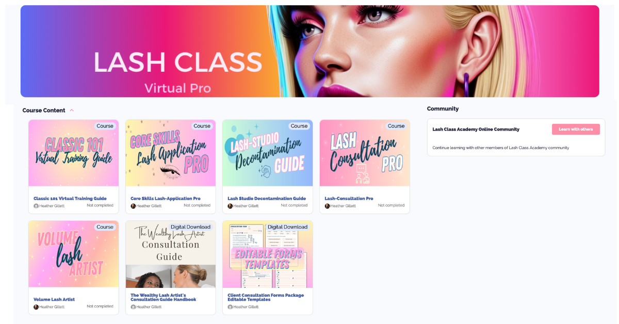Collapse the Course Content section chevron
The width and height of the screenshot is (619, 324).
72,110
